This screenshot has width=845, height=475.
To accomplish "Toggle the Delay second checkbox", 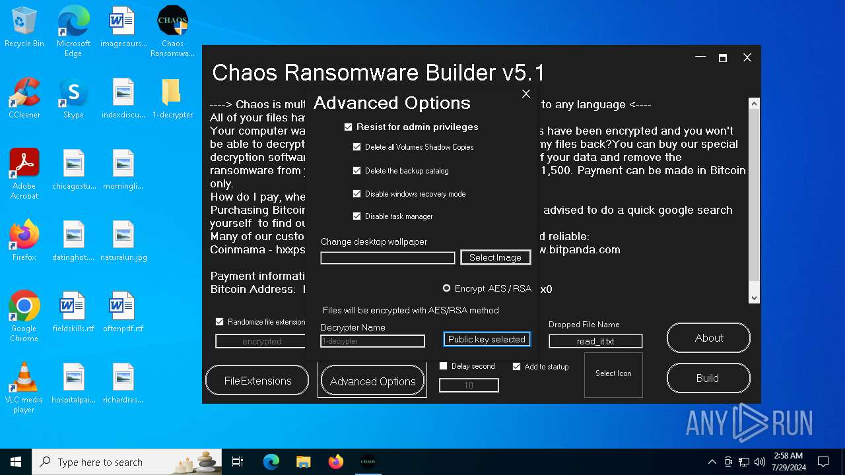I will click(444, 366).
